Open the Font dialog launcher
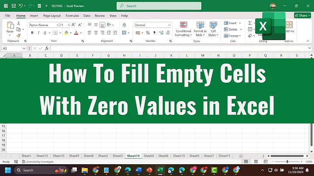The height and width of the screenshot is (176, 314). click(x=82, y=41)
